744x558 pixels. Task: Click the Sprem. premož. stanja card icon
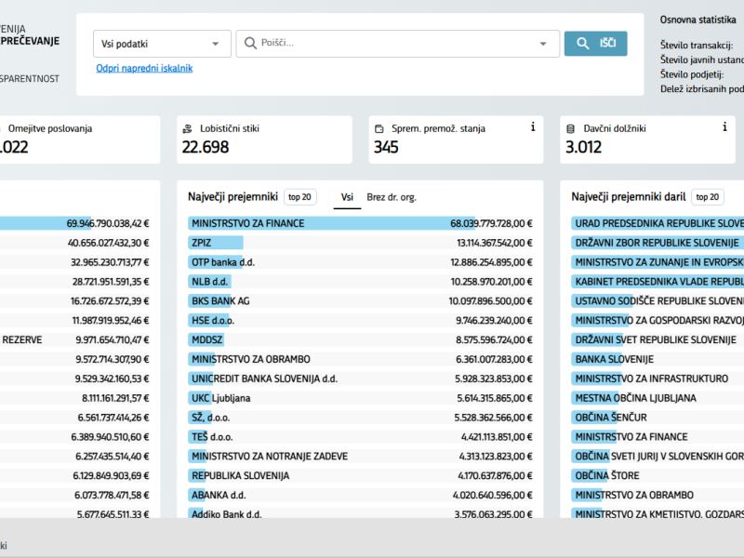[x=380, y=128]
